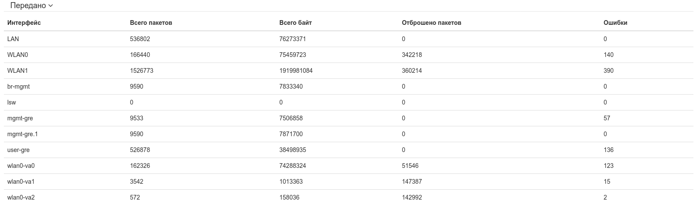Click the Всего пакетов column header
This screenshot has height=203, width=696.
pyautogui.click(x=151, y=23)
